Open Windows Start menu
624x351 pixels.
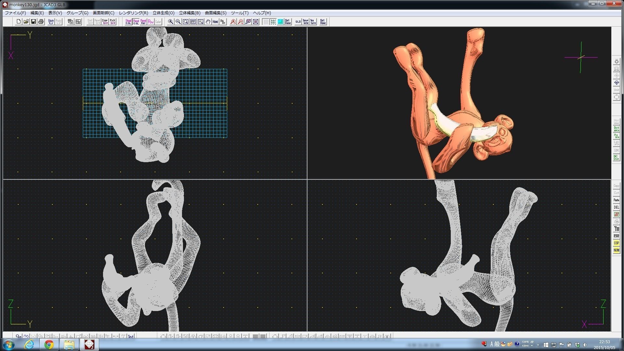click(x=9, y=344)
